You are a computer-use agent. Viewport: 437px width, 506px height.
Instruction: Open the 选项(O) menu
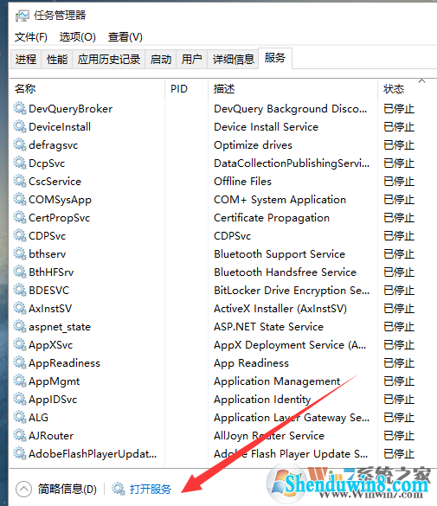pyautogui.click(x=78, y=37)
